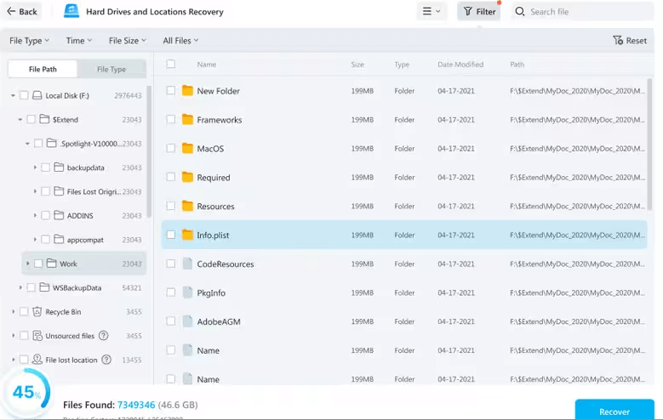The image size is (663, 420).
Task: Click the search magnifier icon
Action: tap(520, 12)
